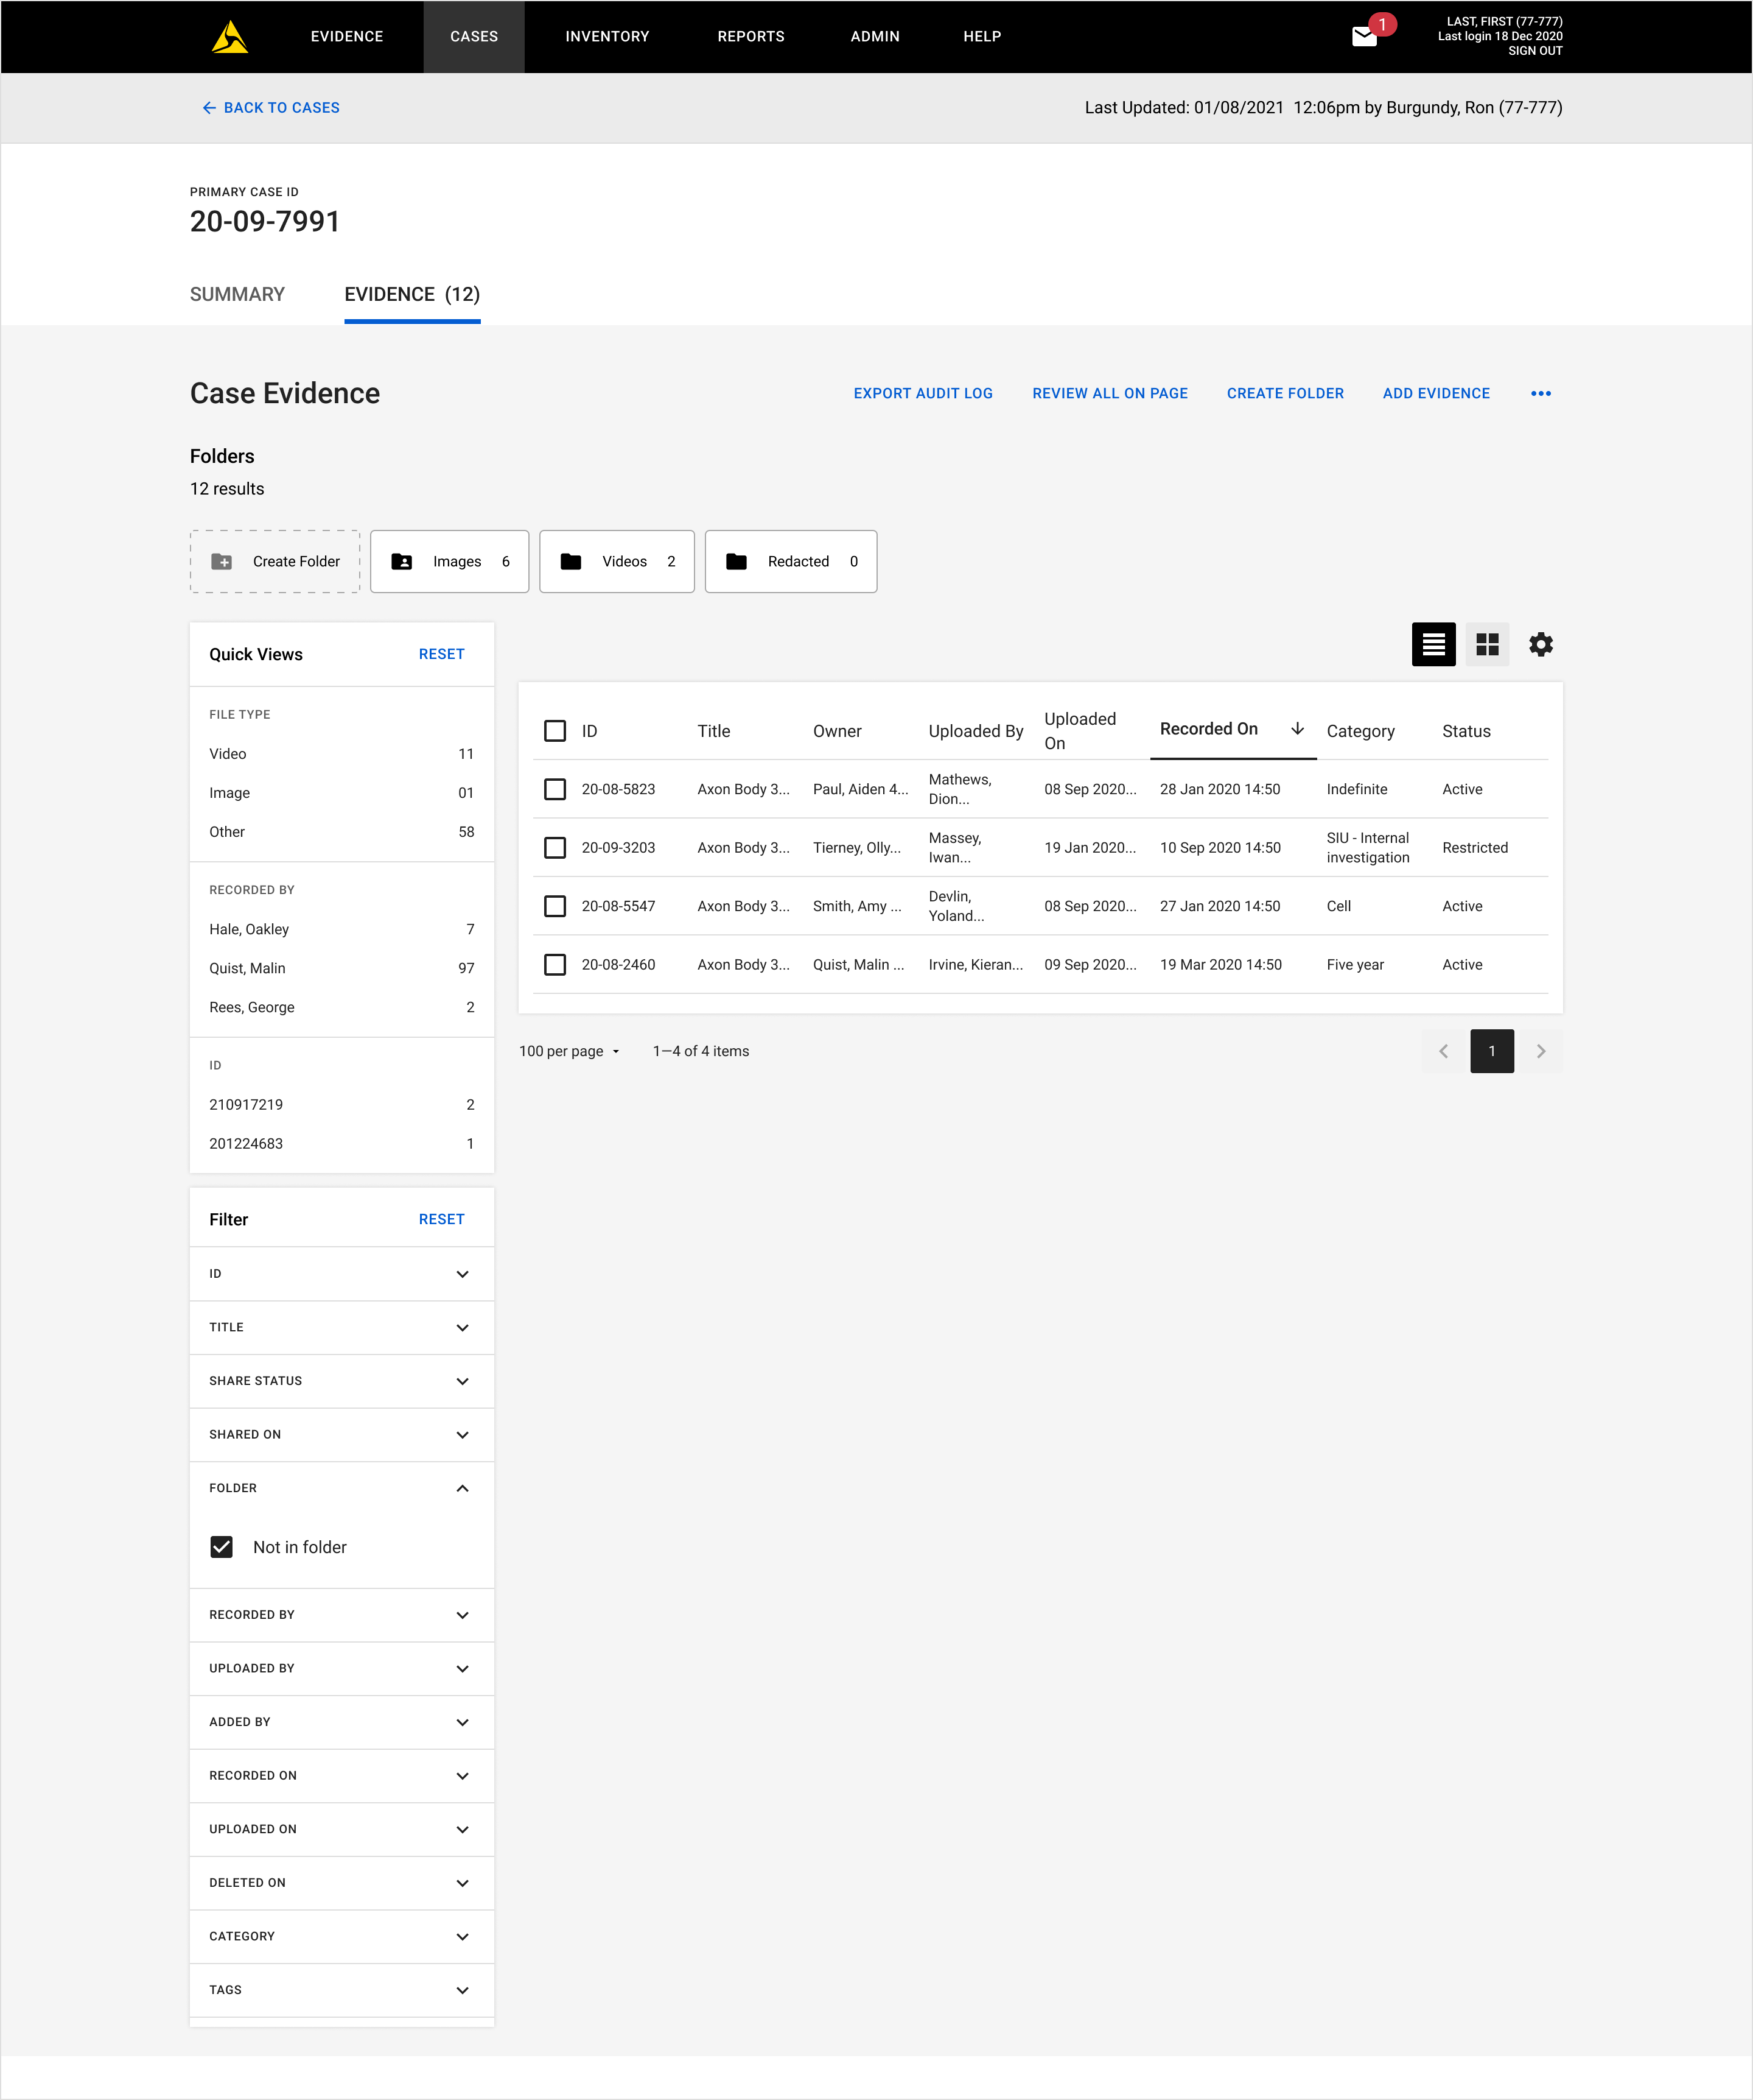Toggle the select-all header checkbox

point(555,731)
